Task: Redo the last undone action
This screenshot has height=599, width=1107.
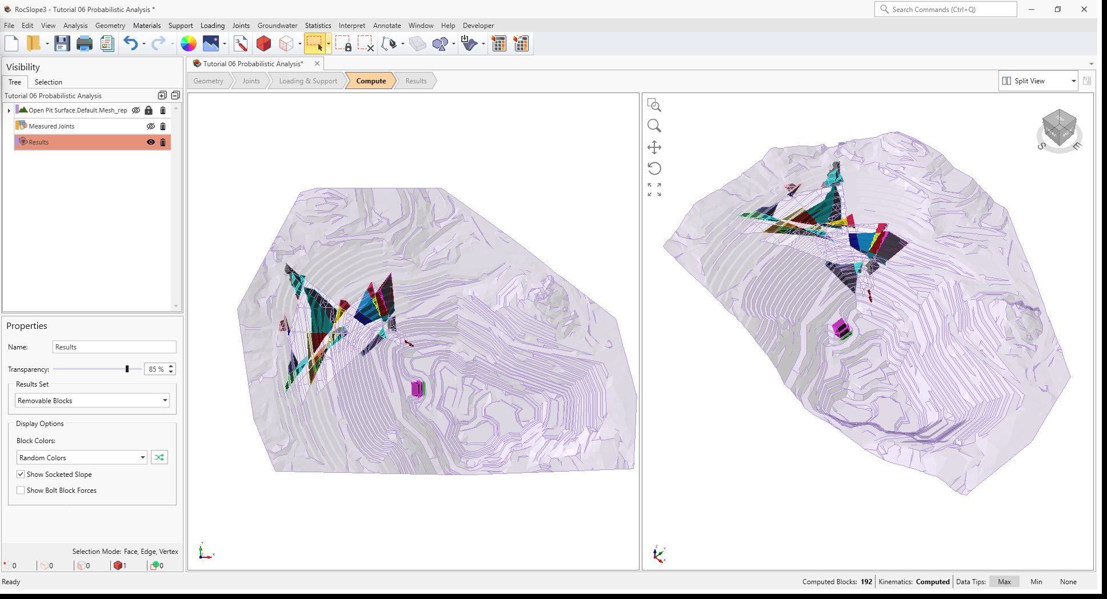Action: 158,43
